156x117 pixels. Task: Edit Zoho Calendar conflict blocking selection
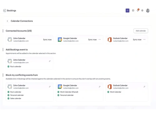click(50, 87)
